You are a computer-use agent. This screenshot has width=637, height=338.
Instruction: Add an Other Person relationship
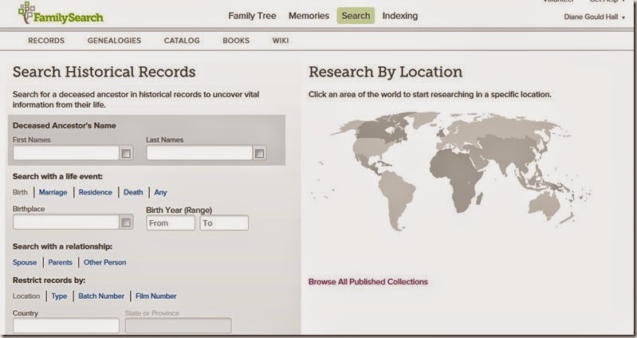[x=104, y=262]
